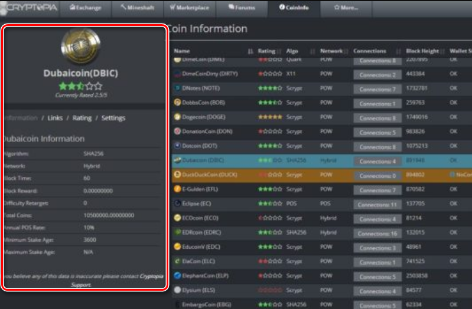This screenshot has width=472, height=309.
Task: Click the Elysium (ELS) coin icon
Action: [177, 290]
